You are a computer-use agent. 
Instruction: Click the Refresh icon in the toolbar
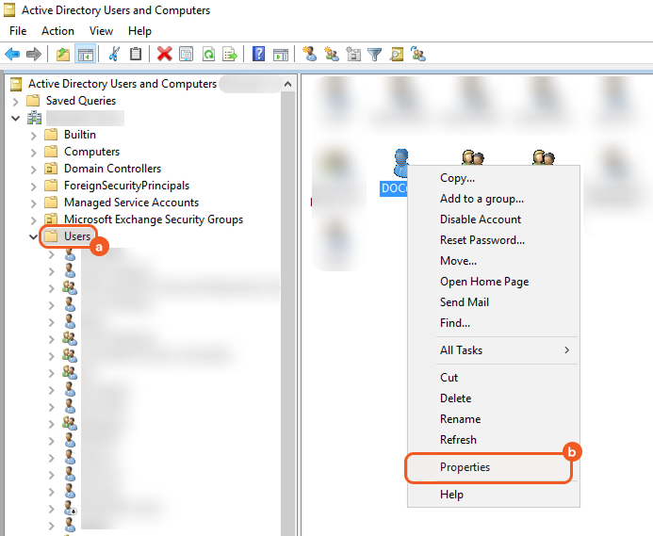(x=208, y=54)
